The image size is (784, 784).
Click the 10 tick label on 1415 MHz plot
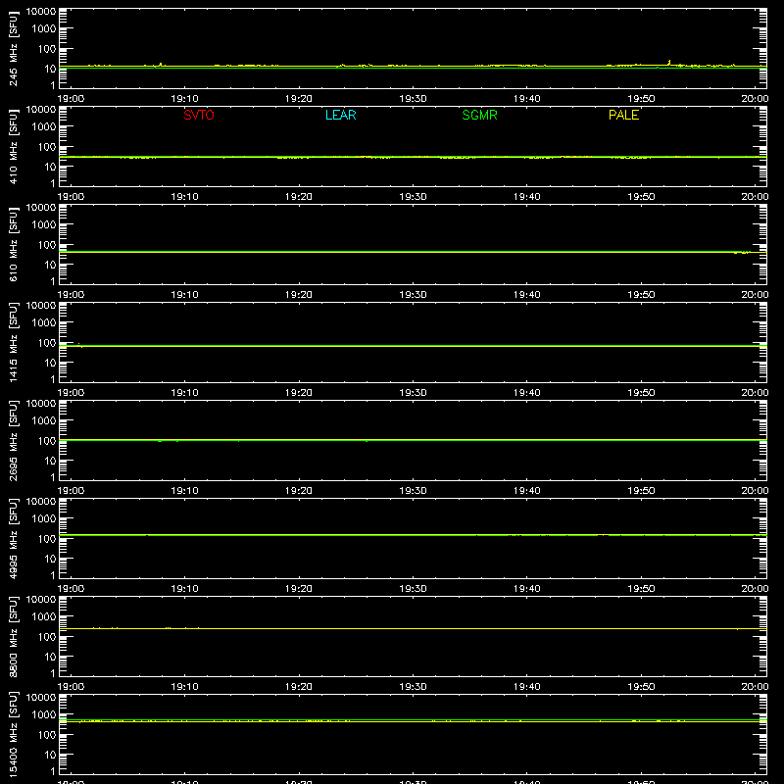pyautogui.click(x=50, y=363)
